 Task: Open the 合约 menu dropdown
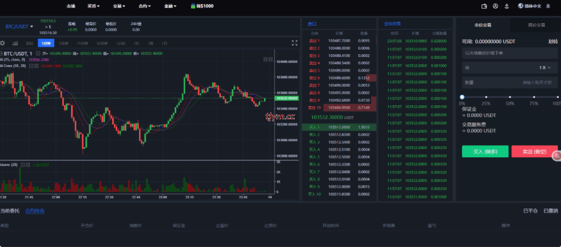(146, 6)
